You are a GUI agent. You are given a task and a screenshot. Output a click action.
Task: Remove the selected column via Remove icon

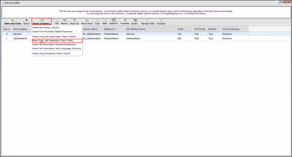[x=65, y=22]
